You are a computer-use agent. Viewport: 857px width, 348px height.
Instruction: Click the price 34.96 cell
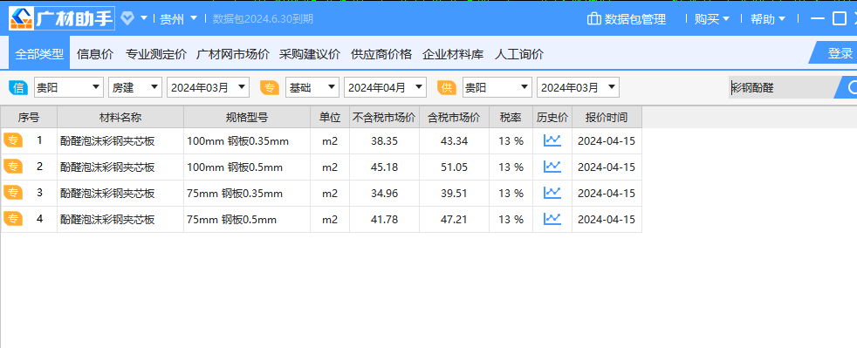pyautogui.click(x=384, y=194)
